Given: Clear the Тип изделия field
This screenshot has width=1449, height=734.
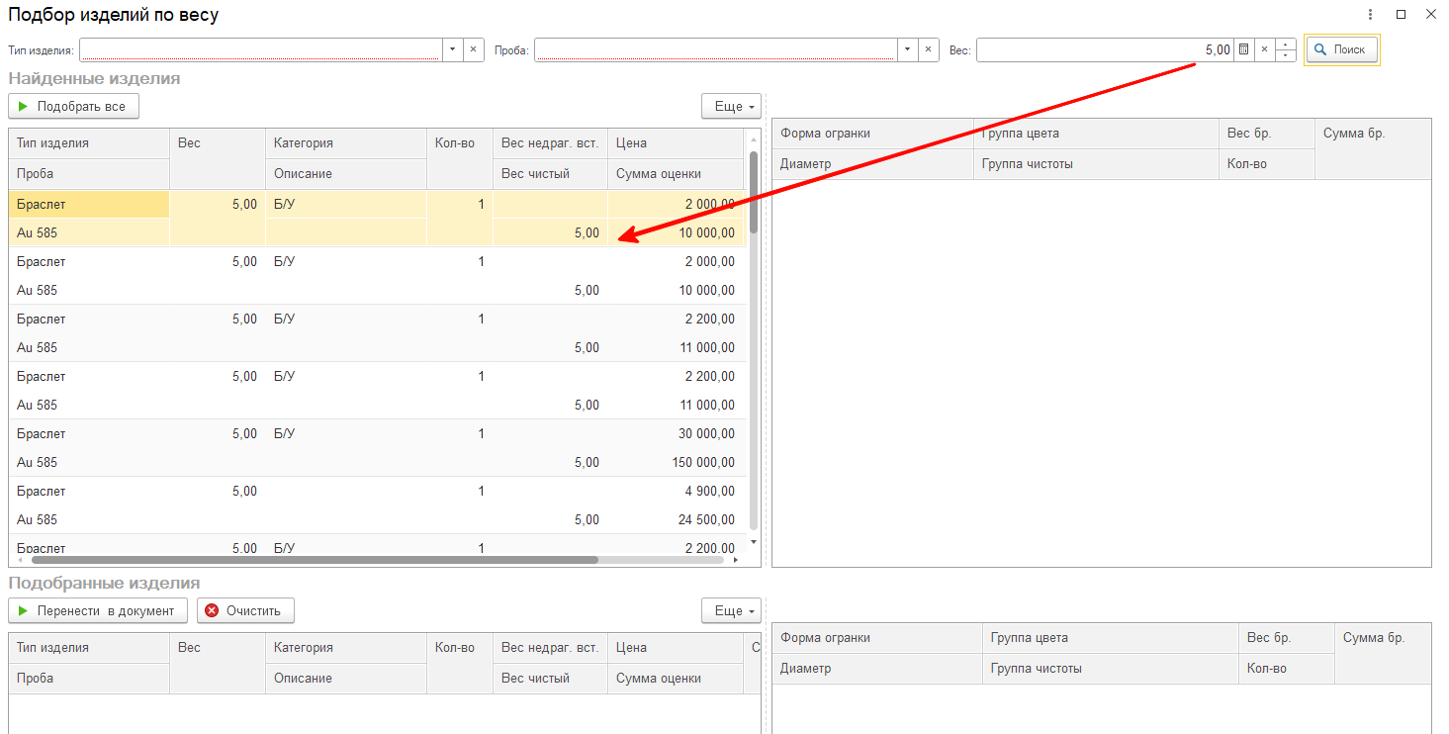Looking at the screenshot, I should (x=473, y=49).
